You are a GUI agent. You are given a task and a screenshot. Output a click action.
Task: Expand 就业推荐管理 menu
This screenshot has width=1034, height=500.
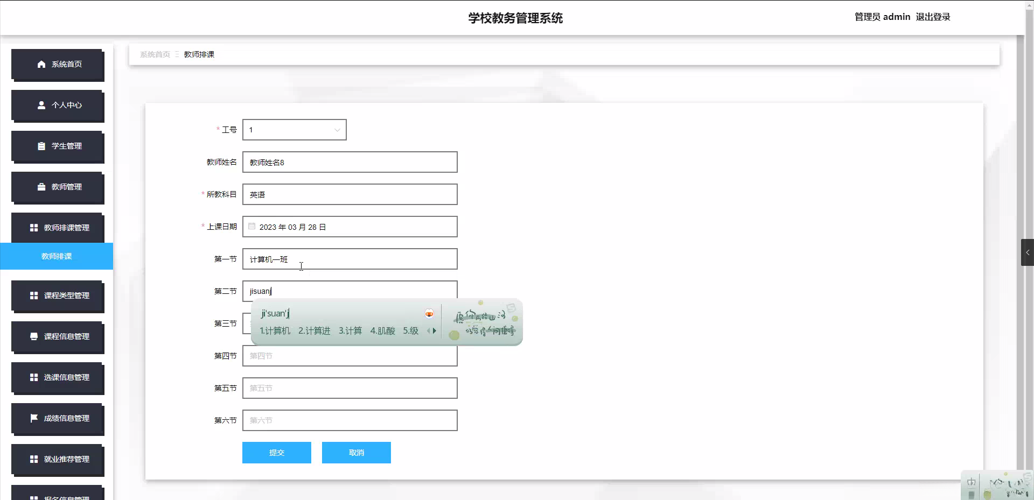click(57, 460)
